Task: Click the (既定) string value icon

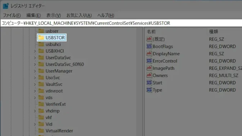Action: (149, 39)
